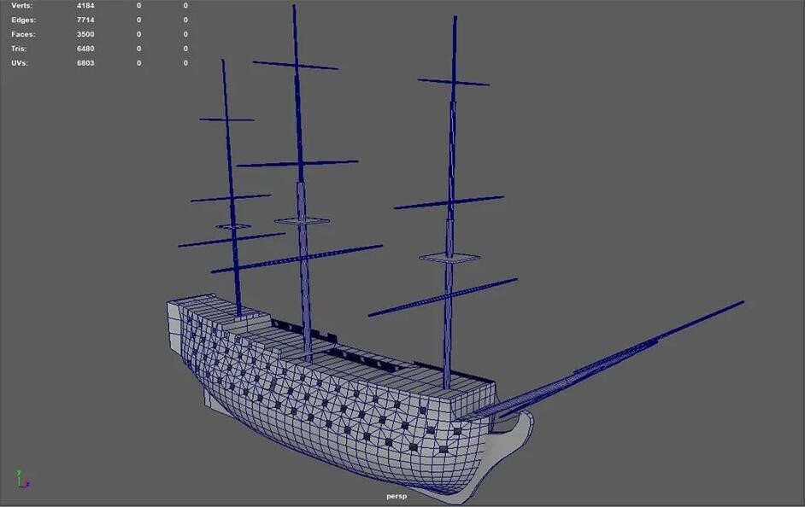Viewport: 805px width, 507px height.
Task: Click the Tris count value 6480
Action: (x=85, y=49)
